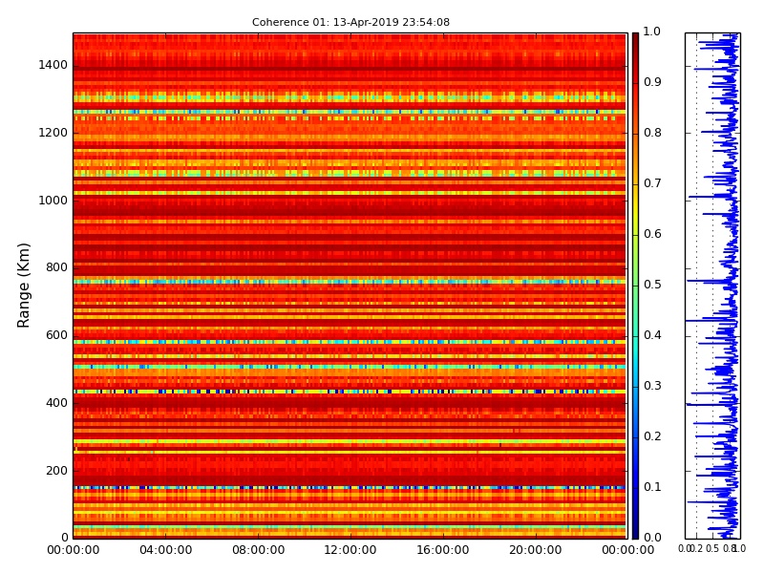Click the 0.3 colorbar tick label
The image size is (764, 573).
point(651,387)
